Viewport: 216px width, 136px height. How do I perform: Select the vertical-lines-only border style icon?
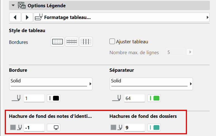pos(86,42)
